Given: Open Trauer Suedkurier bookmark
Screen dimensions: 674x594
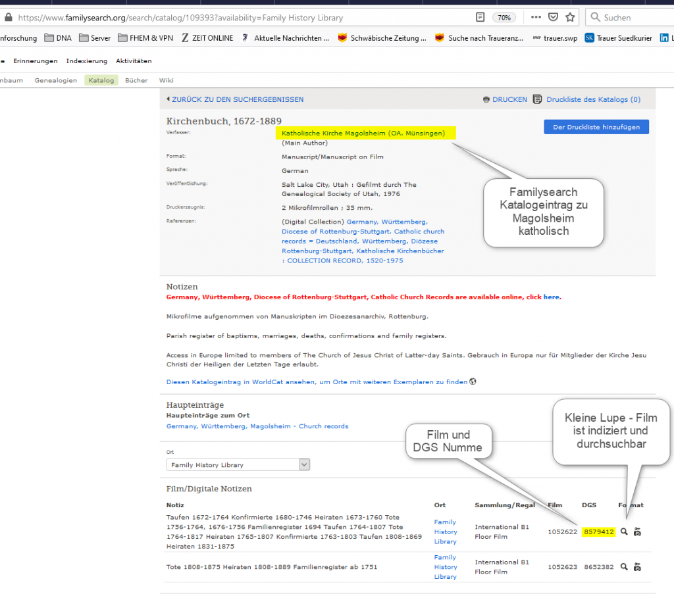Looking at the screenshot, I should pyautogui.click(x=619, y=37).
